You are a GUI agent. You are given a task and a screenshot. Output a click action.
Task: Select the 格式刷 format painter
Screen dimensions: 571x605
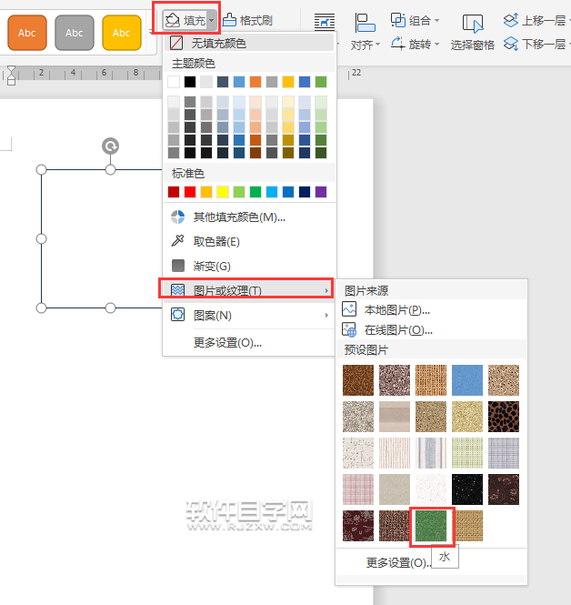248,20
